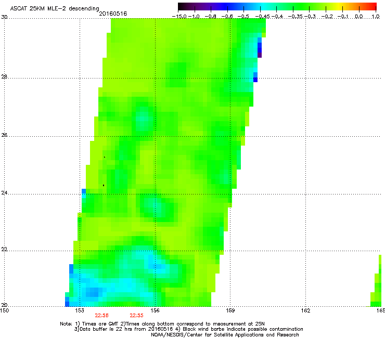Screen dimensions: 385x338
Task: Select the red time stamp 22:55
Action: point(136,316)
